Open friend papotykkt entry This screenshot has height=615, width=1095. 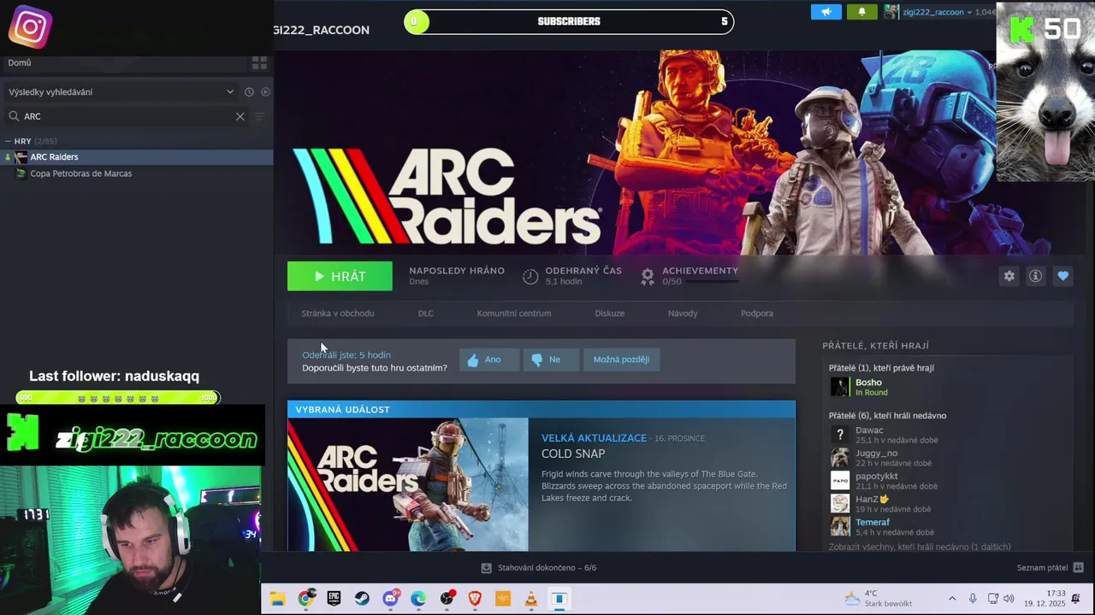point(877,477)
